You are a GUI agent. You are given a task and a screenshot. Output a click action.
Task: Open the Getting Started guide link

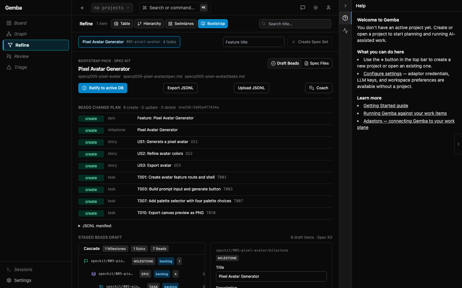click(x=386, y=106)
